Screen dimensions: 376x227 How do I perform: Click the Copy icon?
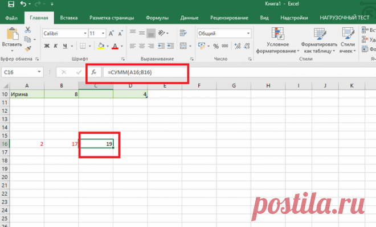coord(27,39)
